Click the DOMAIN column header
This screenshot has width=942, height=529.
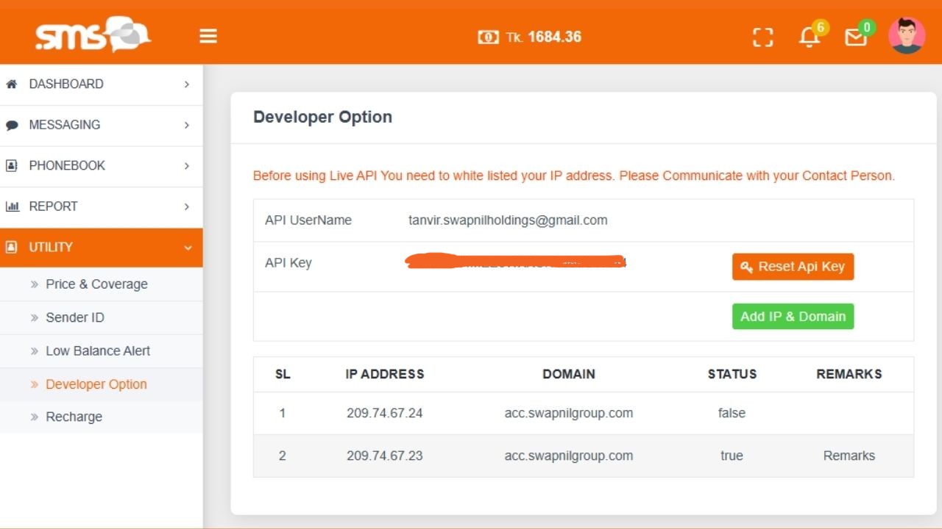[x=569, y=374]
